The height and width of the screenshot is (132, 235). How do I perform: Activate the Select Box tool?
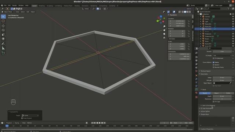point(3,16)
